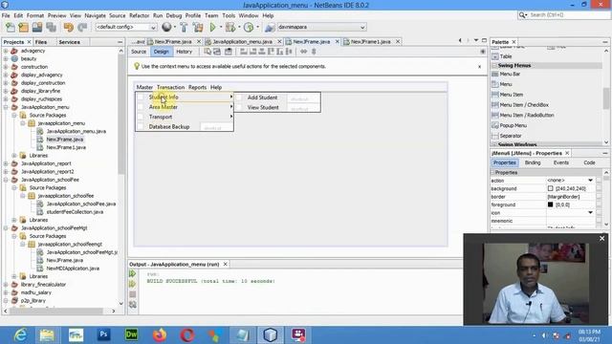Click the Redo toolbar icon
Screen dimensions: 612x344
click(x=82, y=28)
